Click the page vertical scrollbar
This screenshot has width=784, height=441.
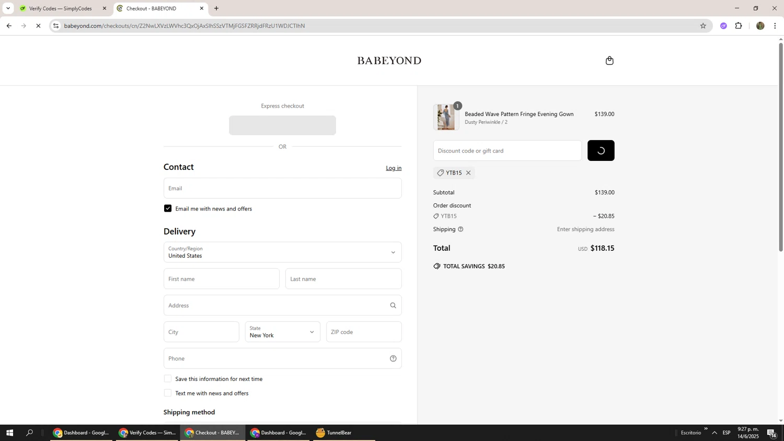click(x=781, y=146)
